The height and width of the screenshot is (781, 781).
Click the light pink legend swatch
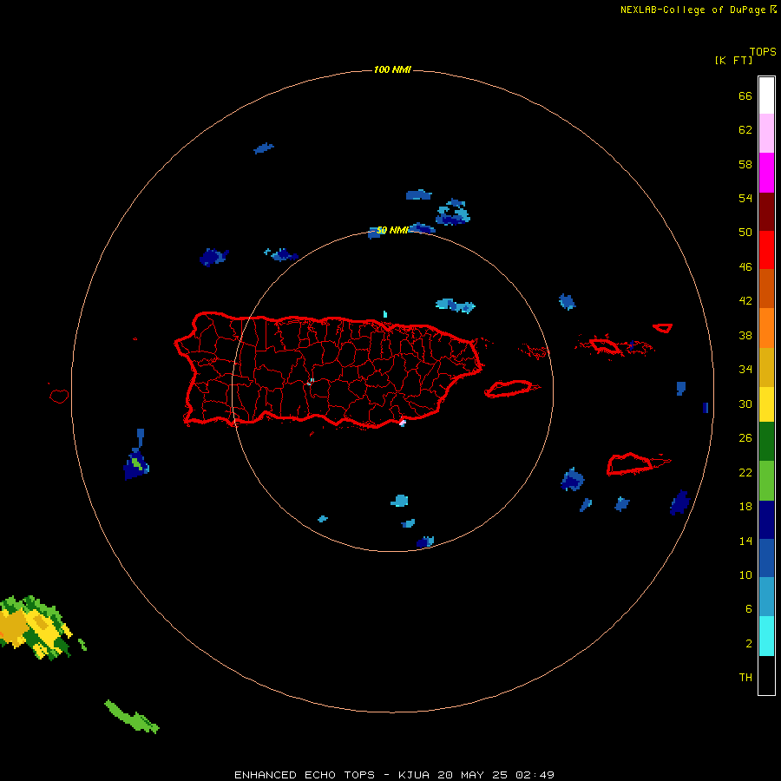click(766, 133)
